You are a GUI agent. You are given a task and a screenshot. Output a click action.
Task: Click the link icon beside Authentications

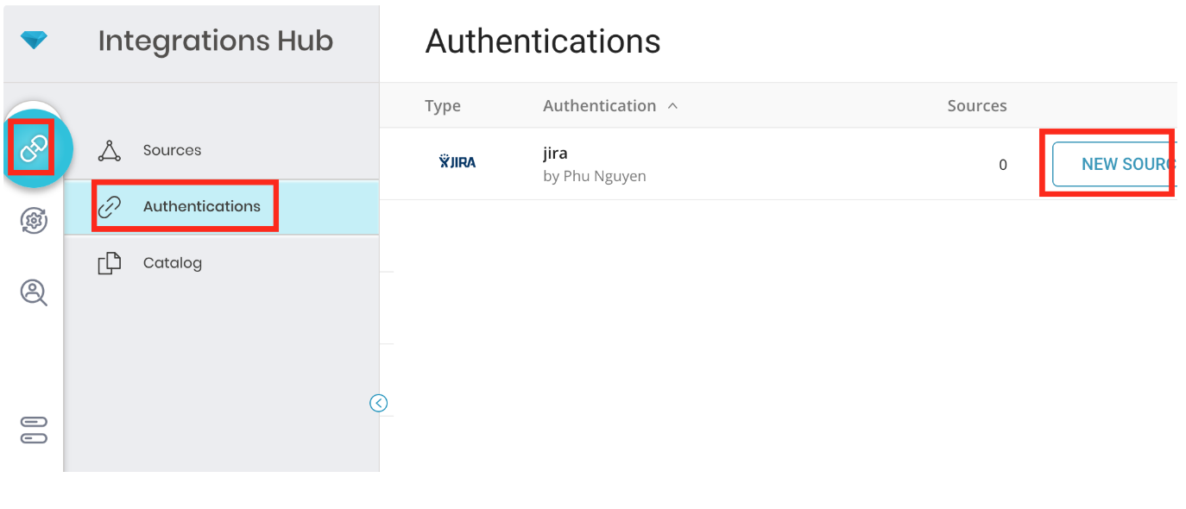click(109, 207)
